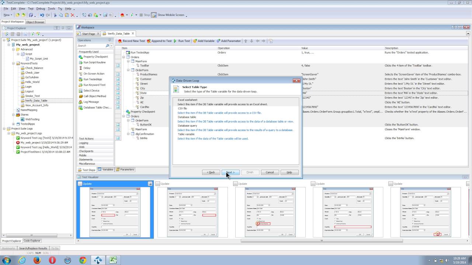Open the New button dropdown arrow
The height and width of the screenshot is (265, 472).
point(11,15)
